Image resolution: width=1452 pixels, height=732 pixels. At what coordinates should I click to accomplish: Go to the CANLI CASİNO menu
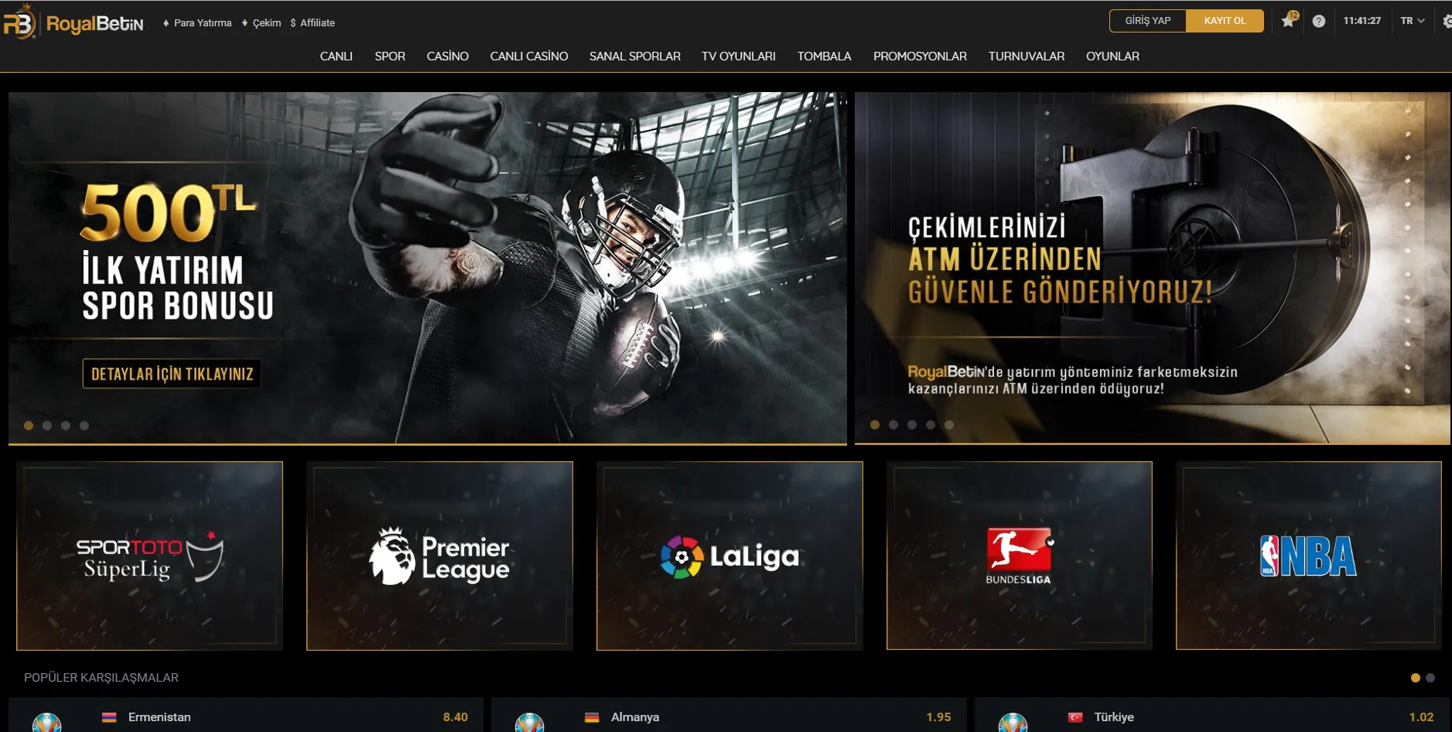tap(528, 56)
